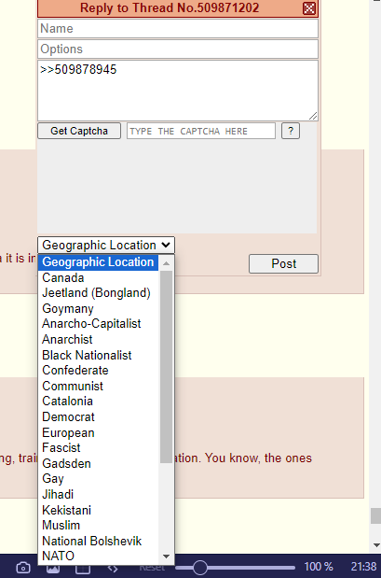
Task: Choose Fascist option
Action: [x=98, y=447]
